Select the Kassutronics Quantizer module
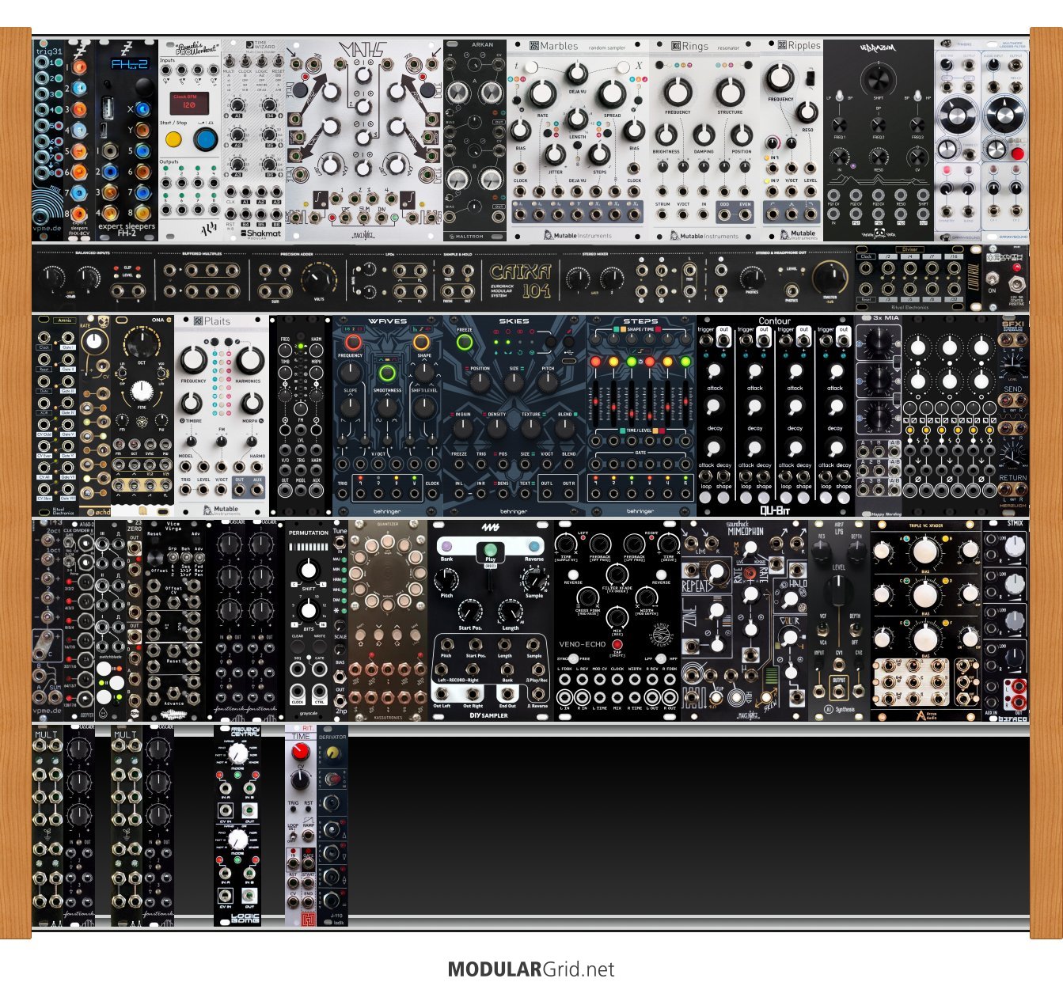1063x986 pixels. click(x=388, y=620)
